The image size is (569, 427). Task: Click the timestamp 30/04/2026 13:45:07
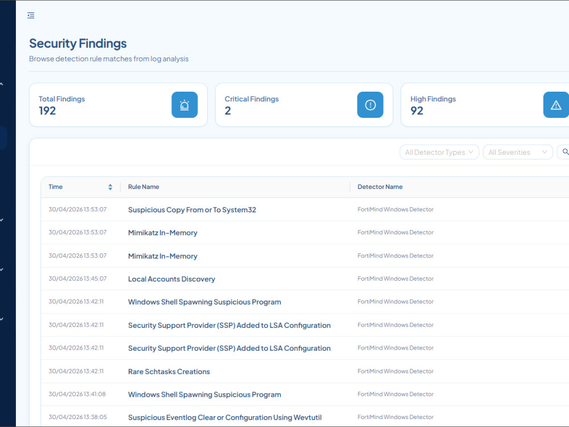[77, 278]
